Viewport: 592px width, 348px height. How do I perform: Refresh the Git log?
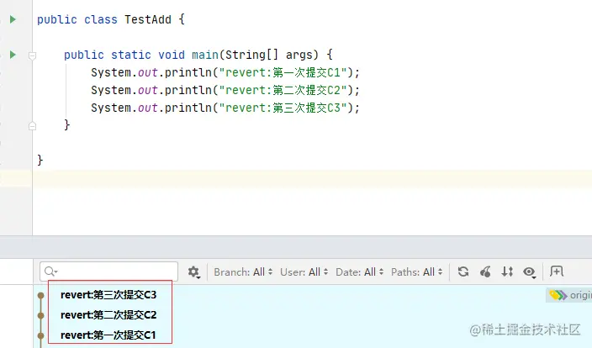click(463, 272)
